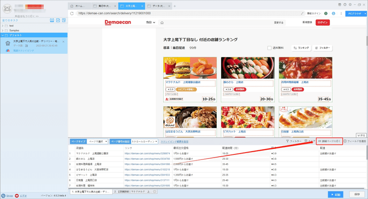The height and width of the screenshot is (199, 368).
Task: Click the pay fee link in sidebar
Action: [x=27, y=16]
